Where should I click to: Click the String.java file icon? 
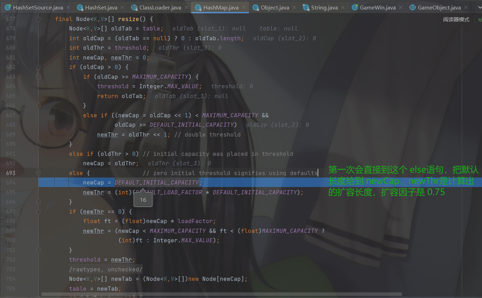coord(306,7)
